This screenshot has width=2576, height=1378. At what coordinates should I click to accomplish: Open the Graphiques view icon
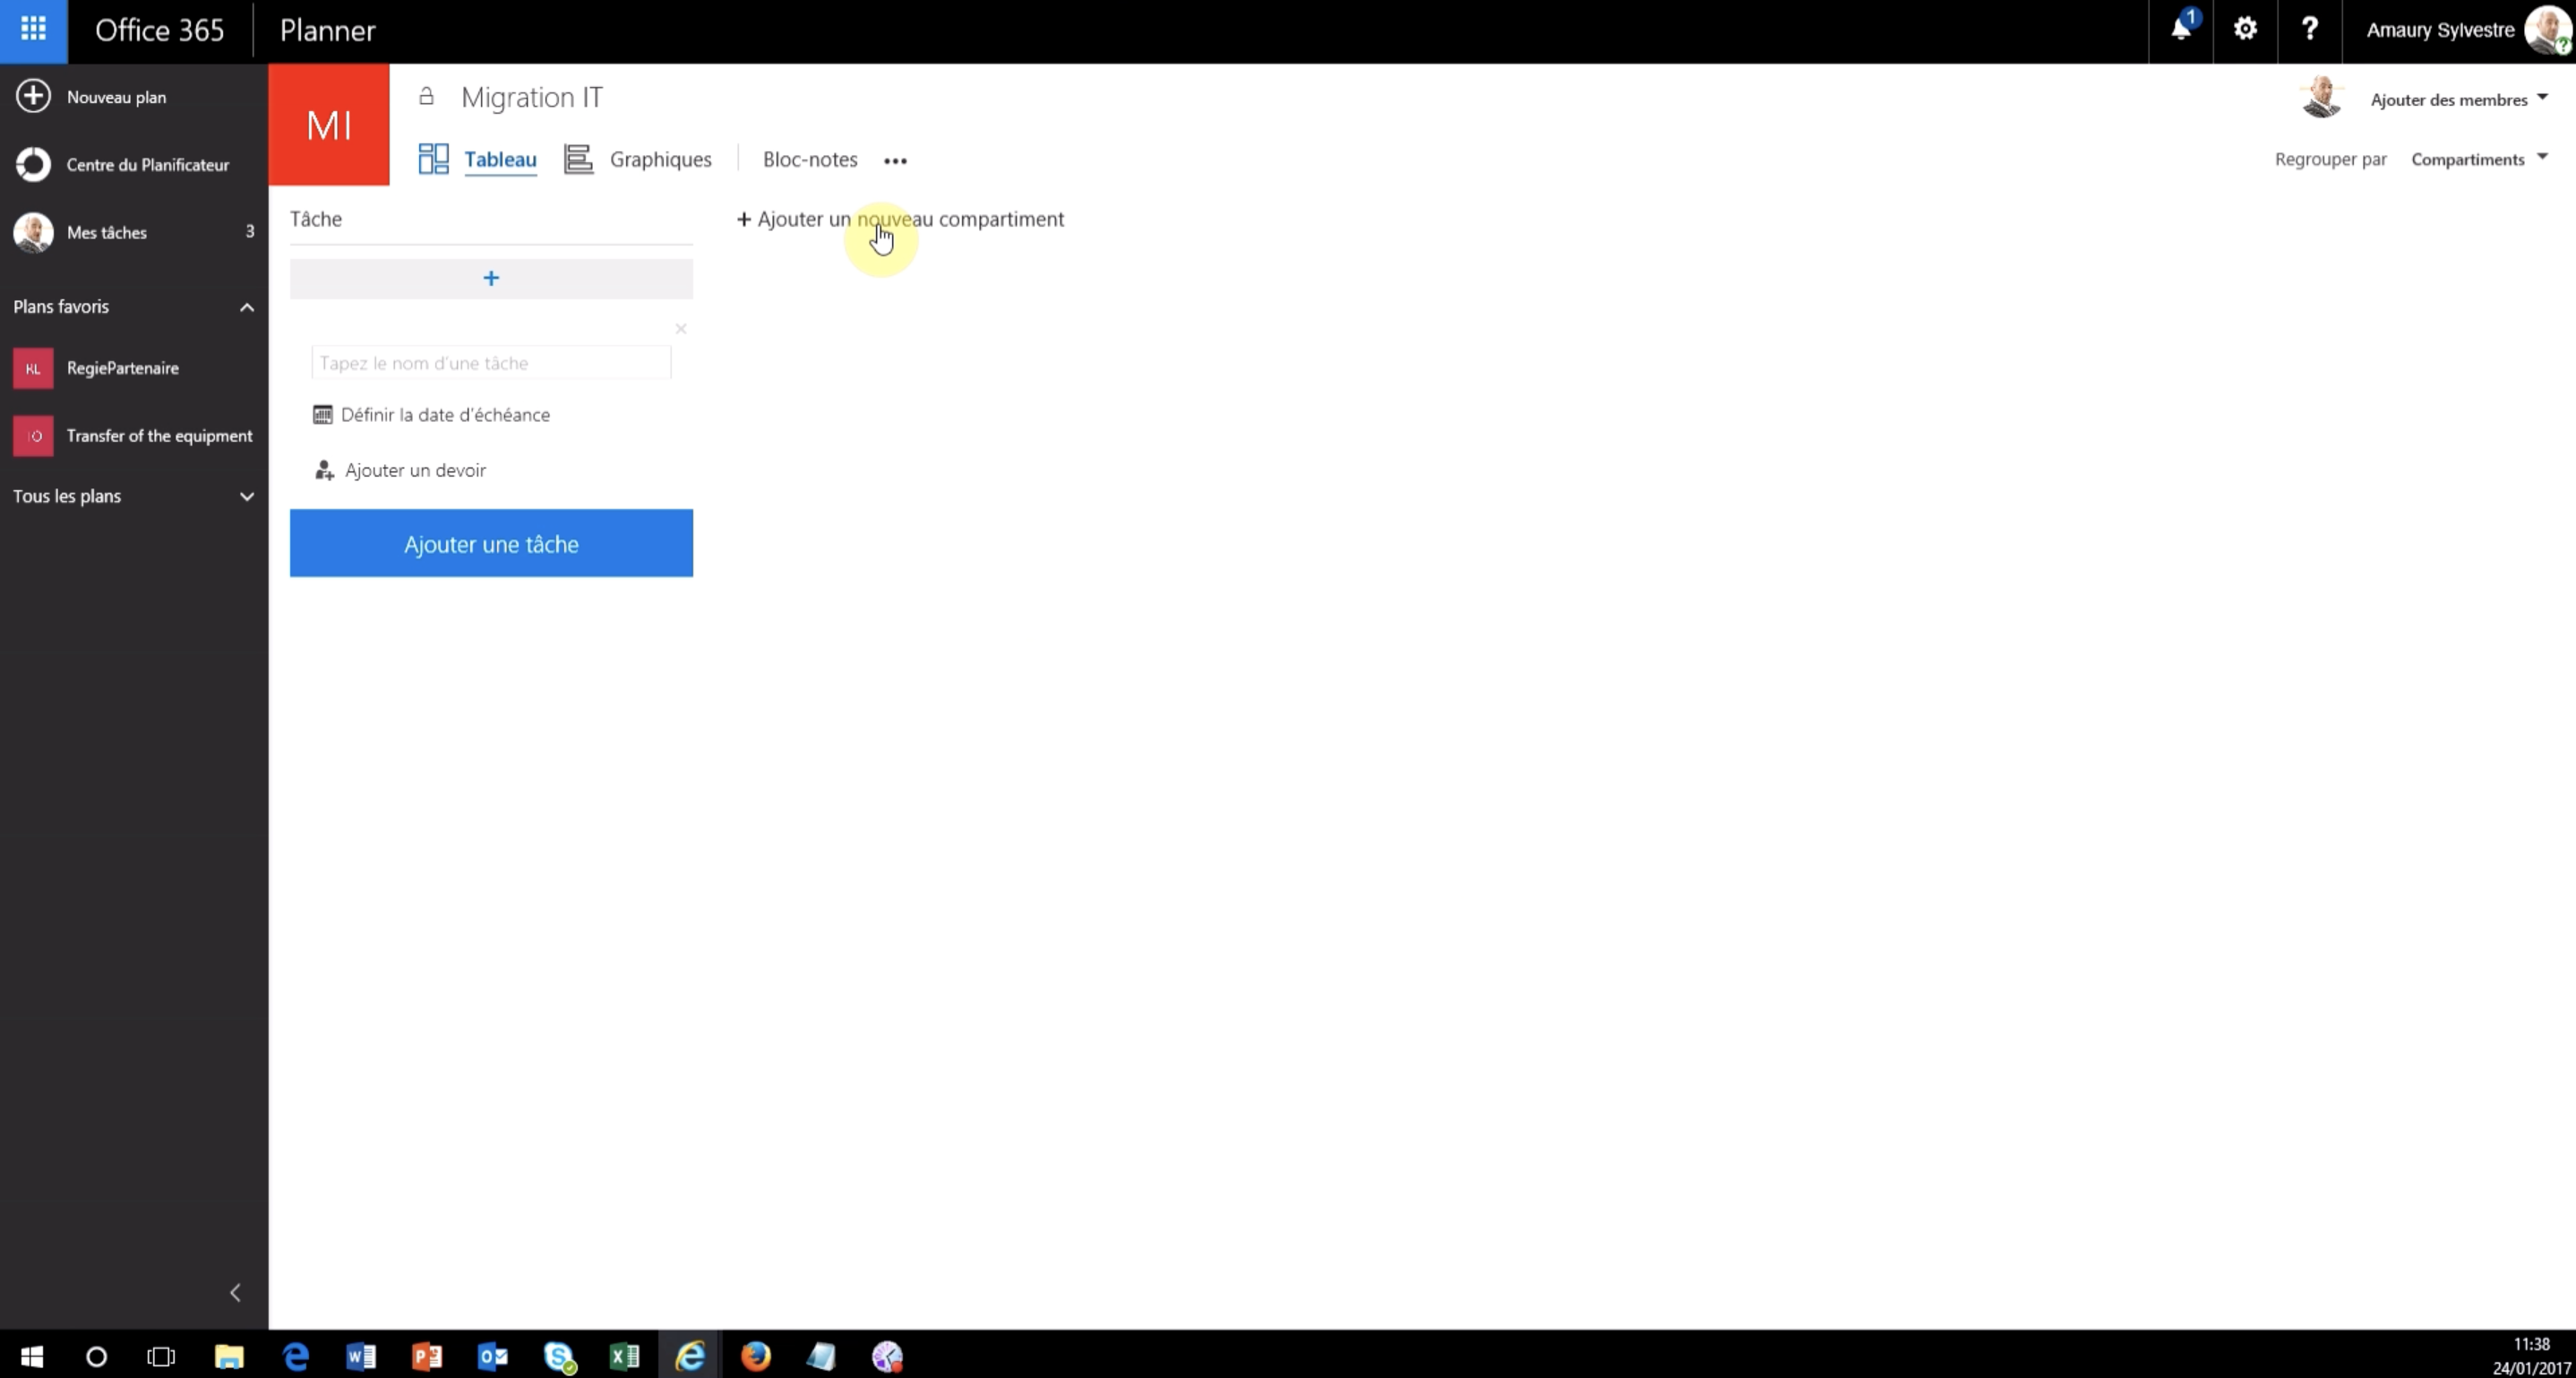(x=578, y=159)
